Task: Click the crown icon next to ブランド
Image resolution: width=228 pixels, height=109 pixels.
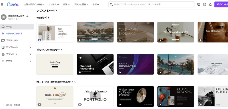Action: [x=16, y=54]
